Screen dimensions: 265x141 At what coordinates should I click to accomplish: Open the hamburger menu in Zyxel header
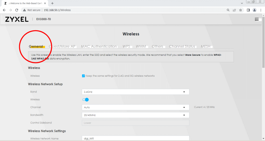pyautogui.click(x=256, y=19)
